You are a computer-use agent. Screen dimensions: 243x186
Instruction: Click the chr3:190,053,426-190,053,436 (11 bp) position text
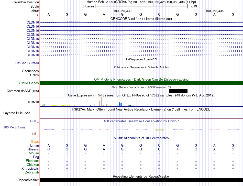[x=168, y=2]
